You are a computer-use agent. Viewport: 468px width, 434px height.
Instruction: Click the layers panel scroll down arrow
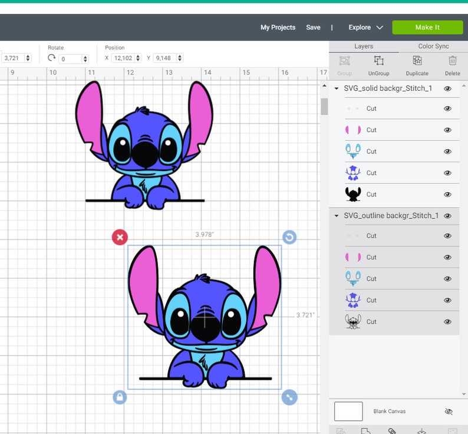[x=464, y=394]
